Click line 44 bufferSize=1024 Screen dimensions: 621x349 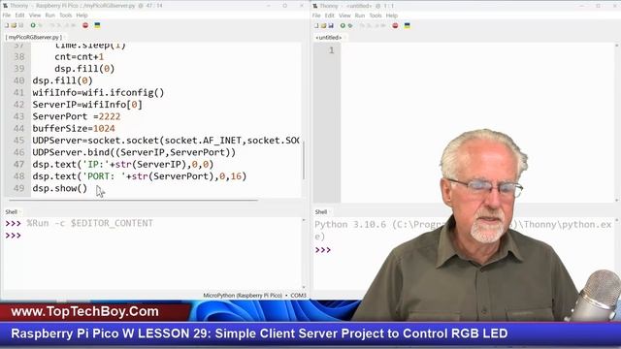click(74, 129)
